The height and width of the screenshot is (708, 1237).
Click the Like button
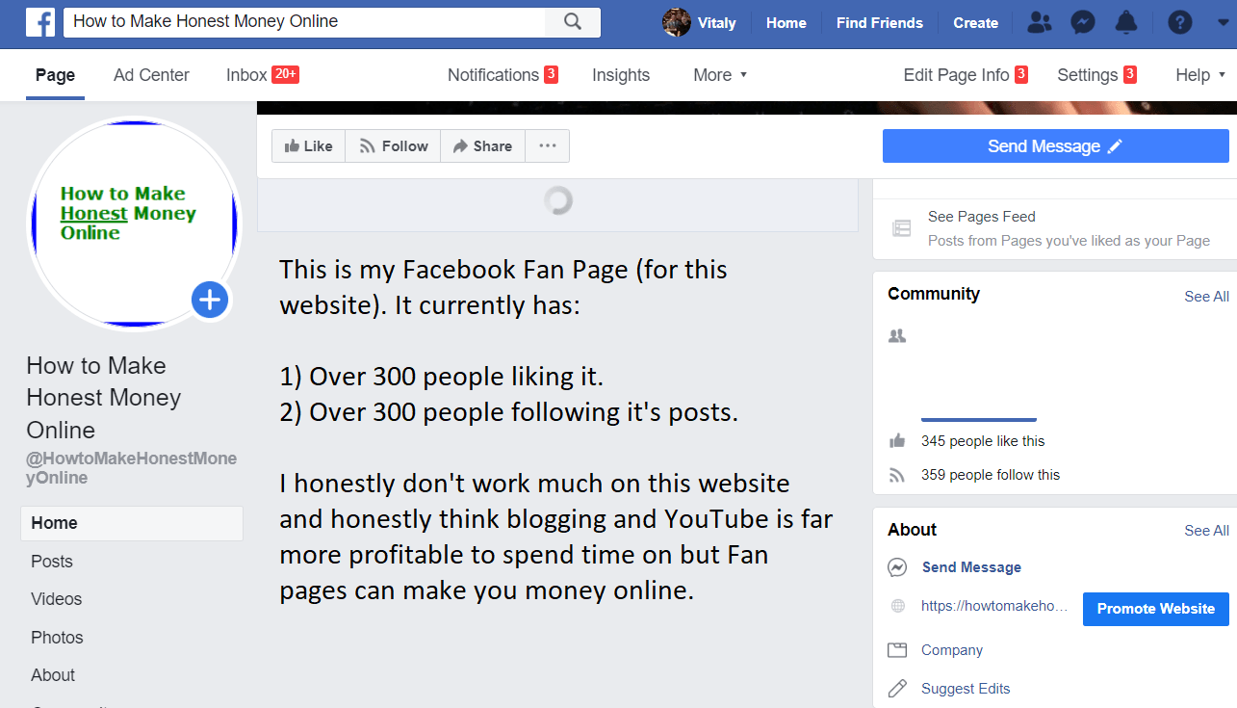(x=308, y=145)
